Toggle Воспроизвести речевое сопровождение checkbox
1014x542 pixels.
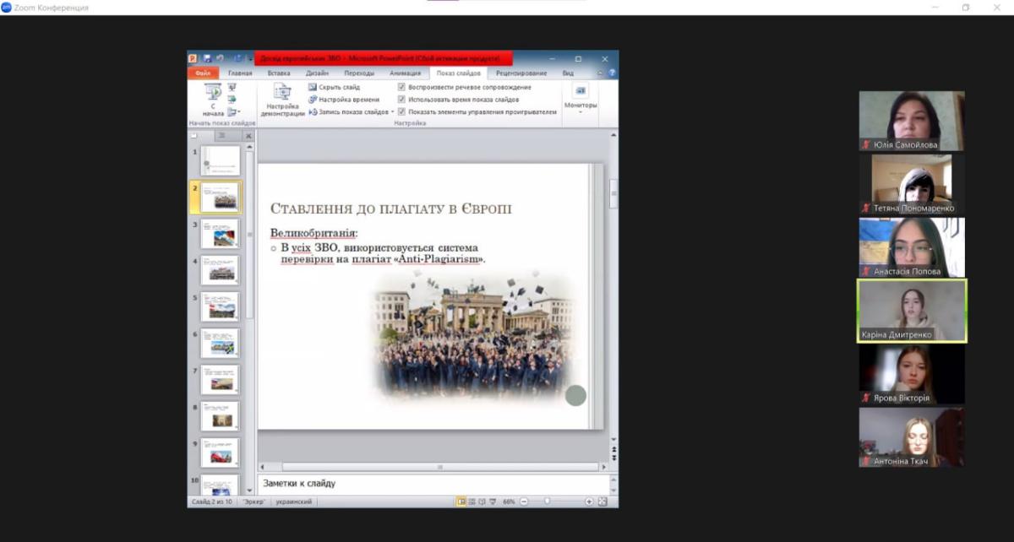click(401, 87)
